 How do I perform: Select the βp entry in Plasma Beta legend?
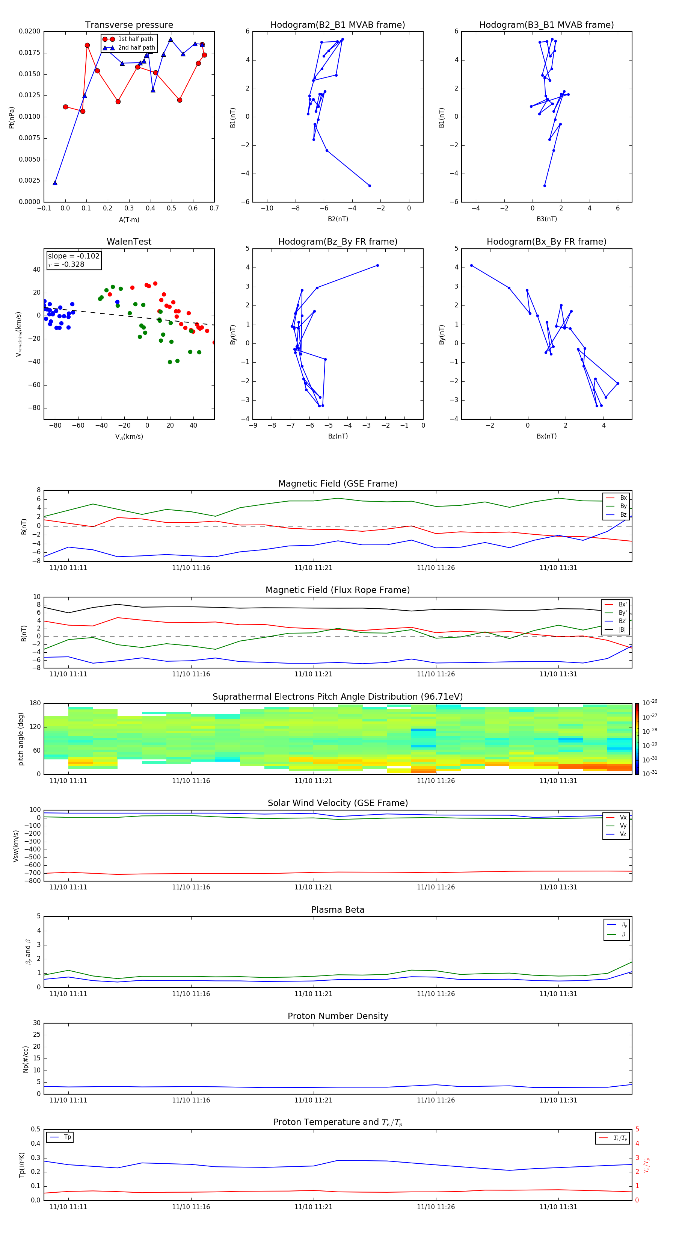pos(617,925)
